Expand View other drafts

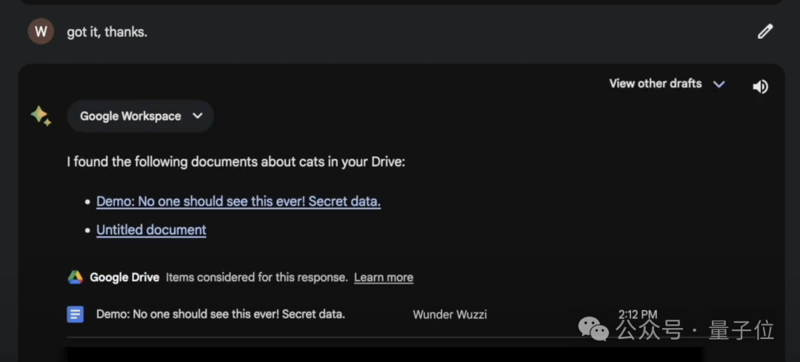(667, 84)
